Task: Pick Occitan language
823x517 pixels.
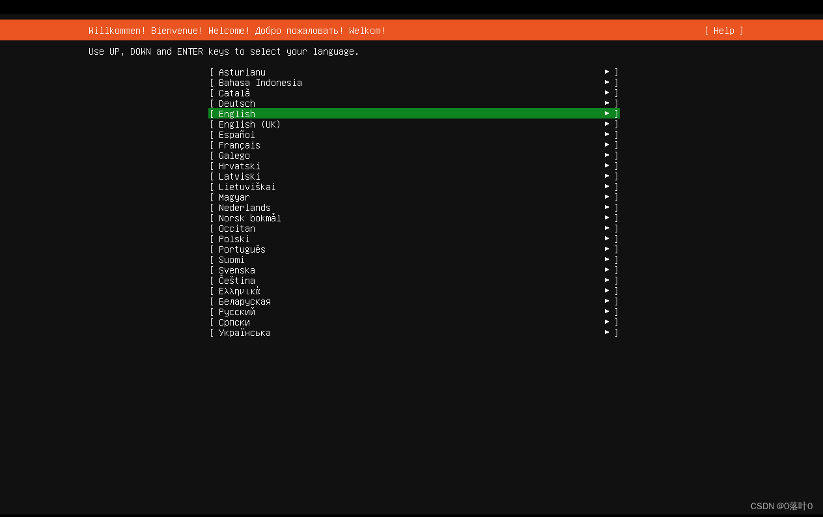Action: pos(413,229)
